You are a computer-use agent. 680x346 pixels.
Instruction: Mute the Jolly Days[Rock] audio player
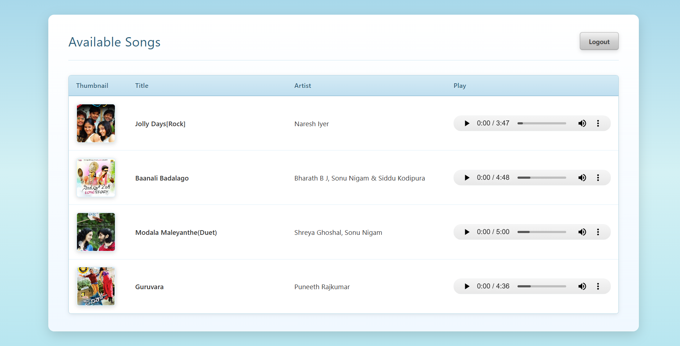coord(582,123)
